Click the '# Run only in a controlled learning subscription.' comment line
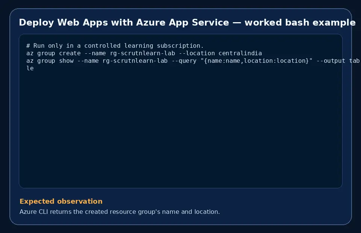 pos(115,45)
